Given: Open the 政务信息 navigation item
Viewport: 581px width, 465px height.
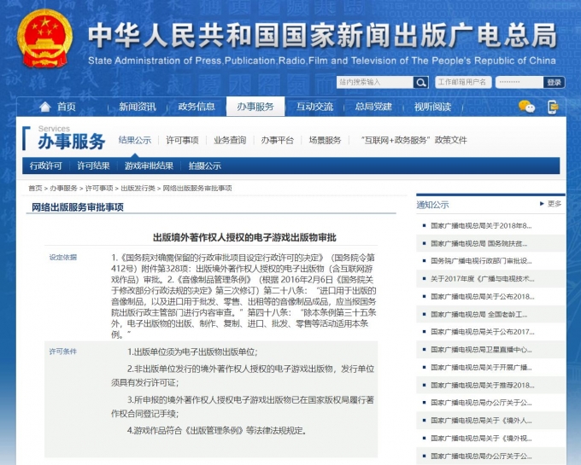Looking at the screenshot, I should 197,107.
